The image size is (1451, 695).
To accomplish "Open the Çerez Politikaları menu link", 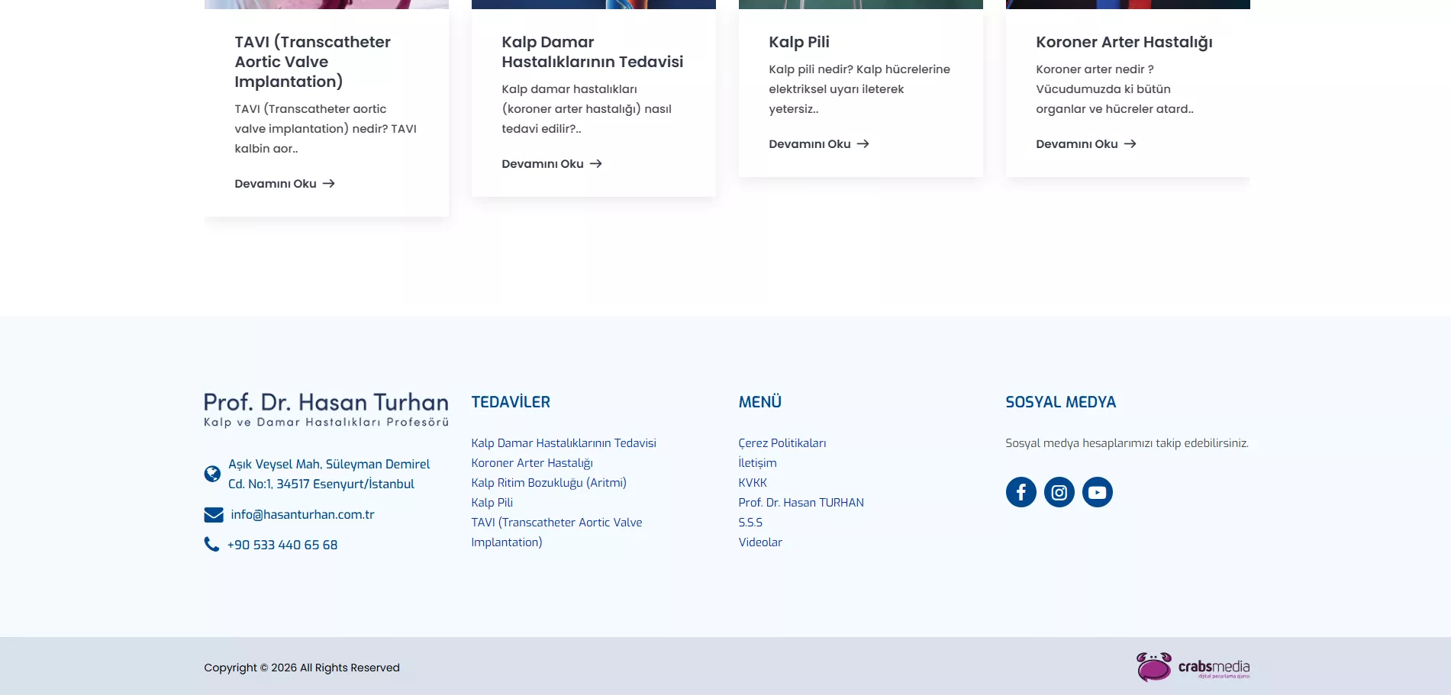I will [782, 443].
